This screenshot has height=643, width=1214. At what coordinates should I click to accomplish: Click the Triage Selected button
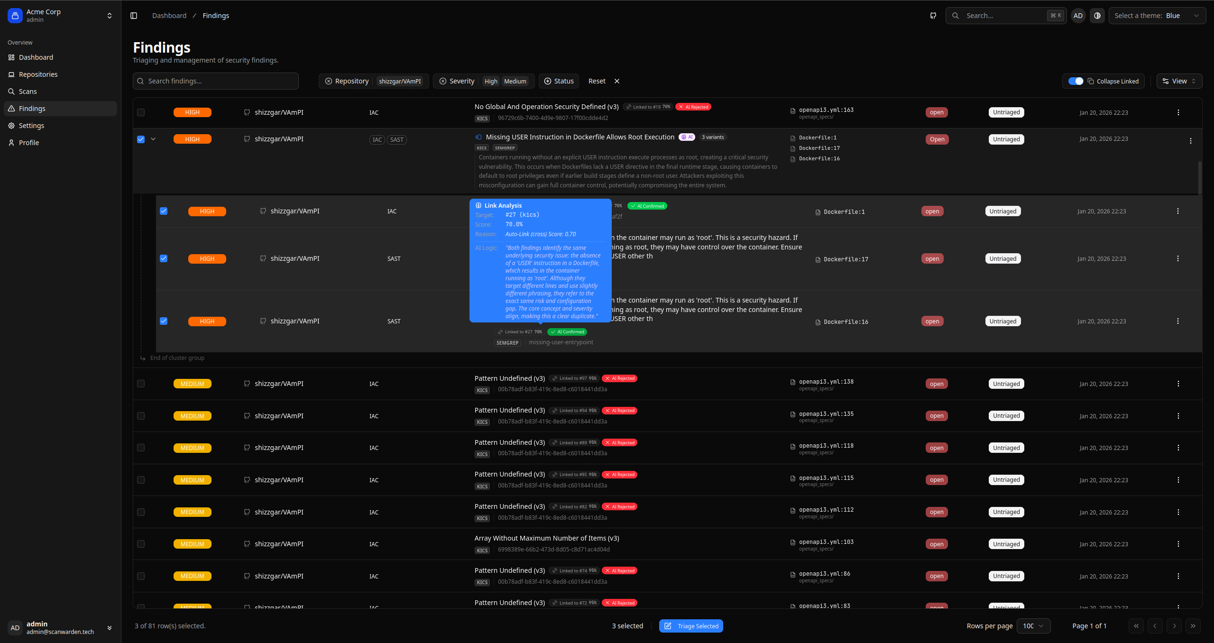[691, 626]
